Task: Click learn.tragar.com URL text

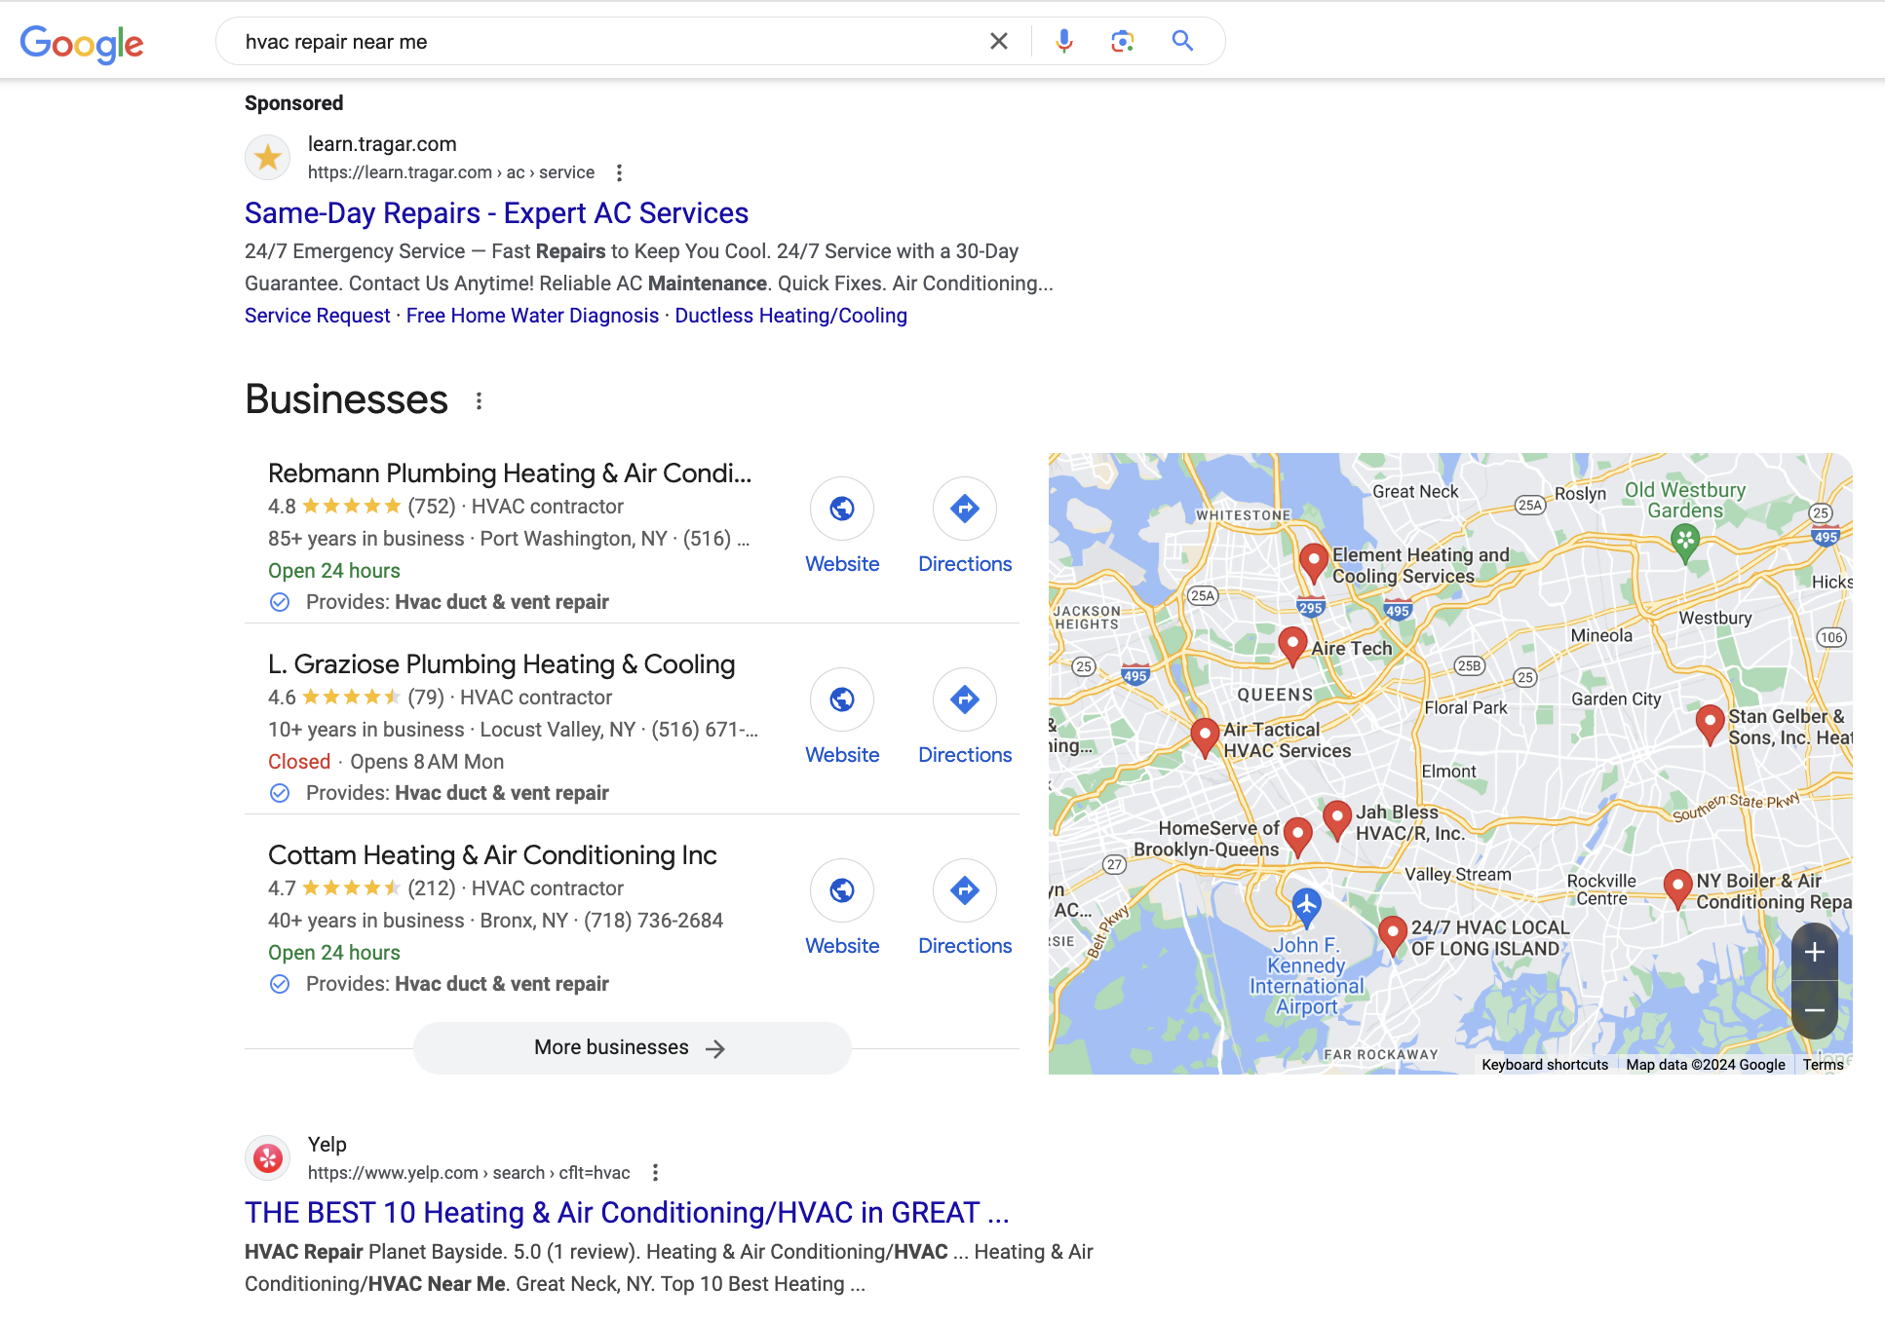Action: (x=451, y=172)
